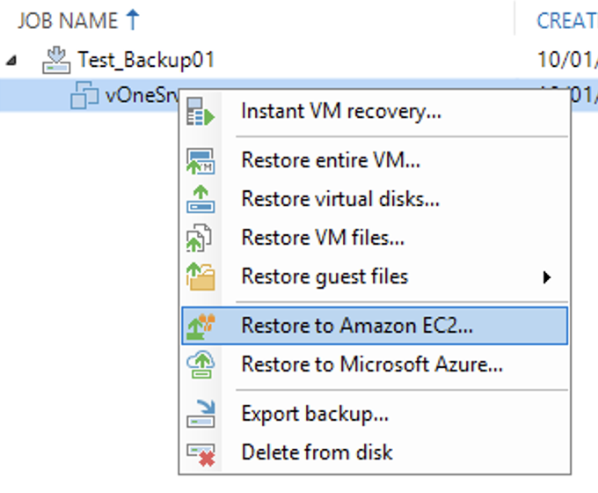Click the Test_Backup01 job icon
This screenshot has height=493, width=598.
coord(56,60)
